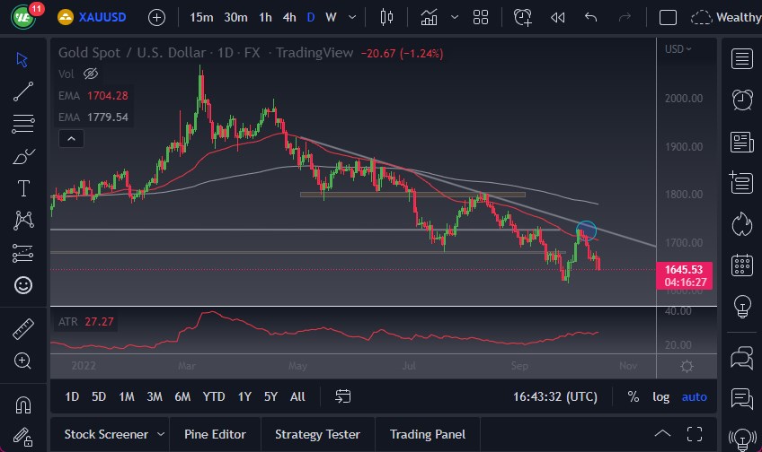Viewport: 762px width, 452px height.
Task: Open the emoji icons tool
Action: tap(23, 285)
